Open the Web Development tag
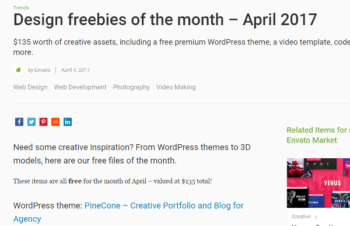The image size is (350, 226). [80, 87]
